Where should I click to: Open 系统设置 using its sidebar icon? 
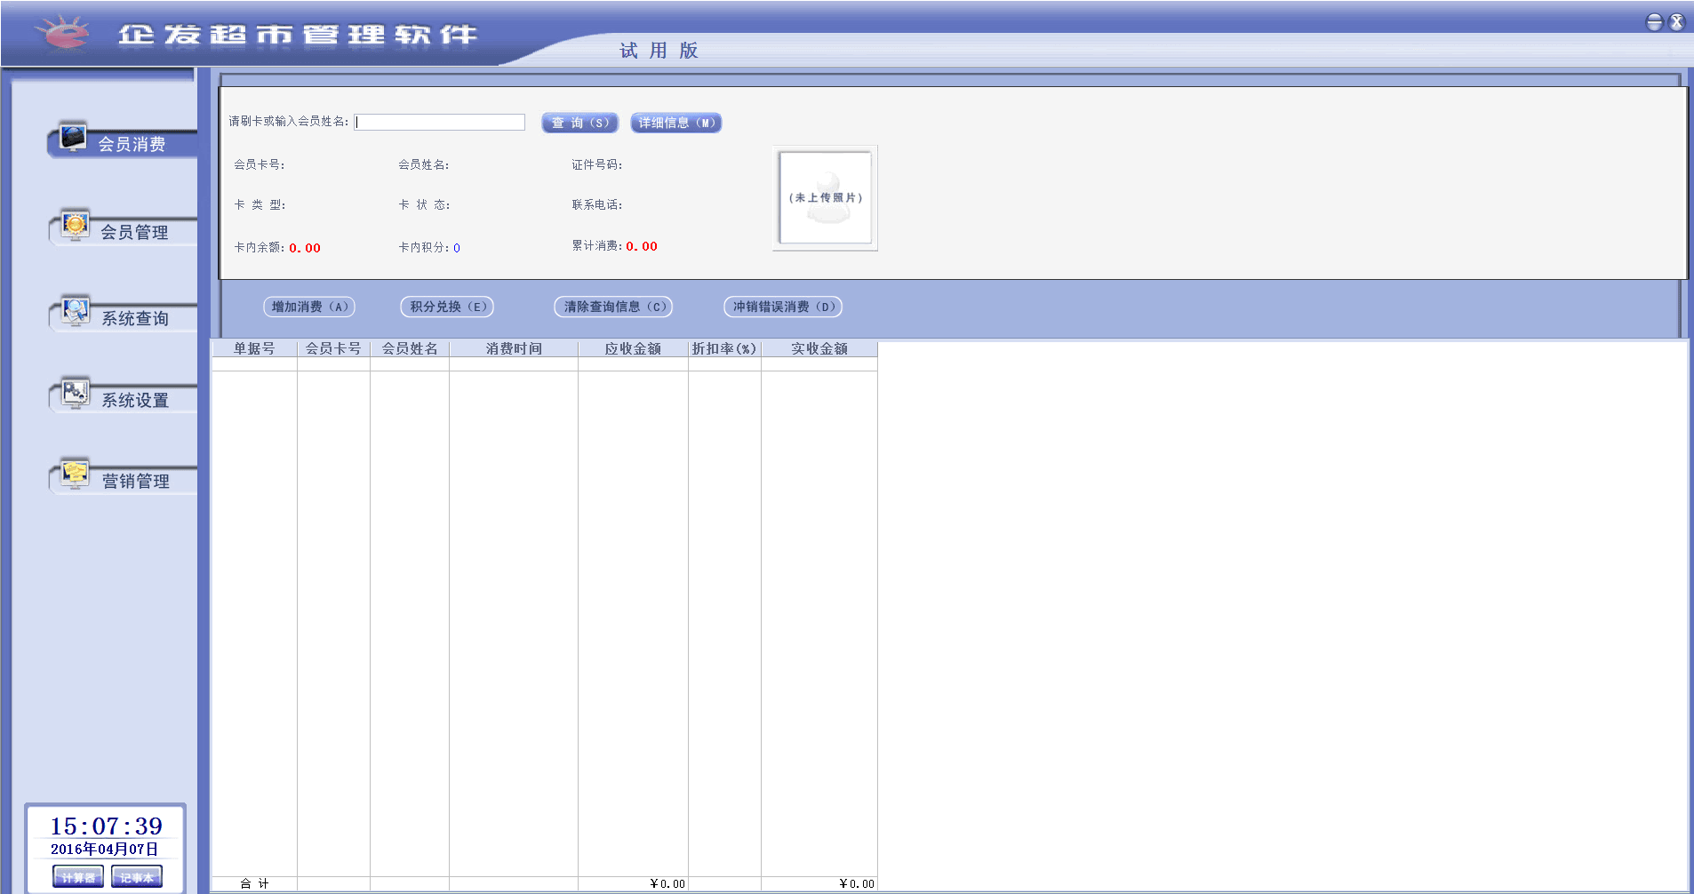(76, 394)
